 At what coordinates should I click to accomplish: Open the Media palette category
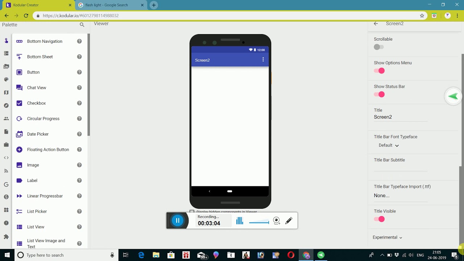pyautogui.click(x=6, y=66)
